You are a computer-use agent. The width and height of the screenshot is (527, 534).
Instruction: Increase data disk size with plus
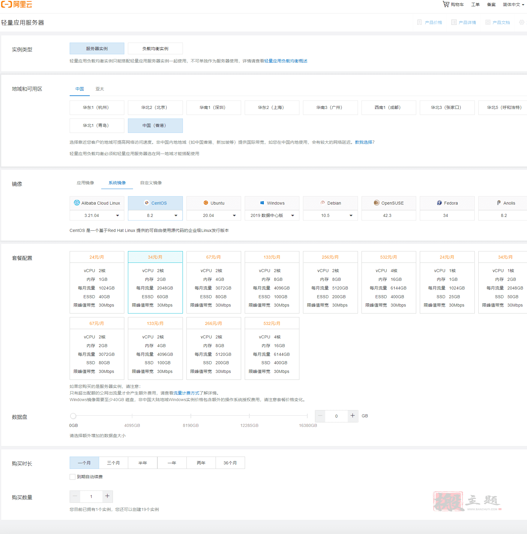(353, 416)
